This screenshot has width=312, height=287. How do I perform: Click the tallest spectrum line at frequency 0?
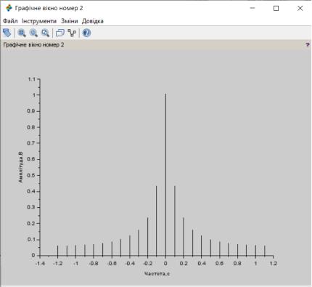(165, 174)
